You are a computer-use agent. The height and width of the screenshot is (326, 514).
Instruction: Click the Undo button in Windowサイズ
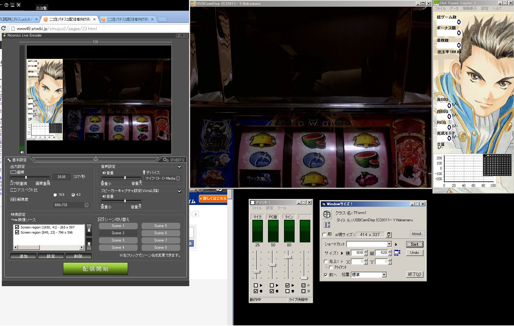[415, 253]
